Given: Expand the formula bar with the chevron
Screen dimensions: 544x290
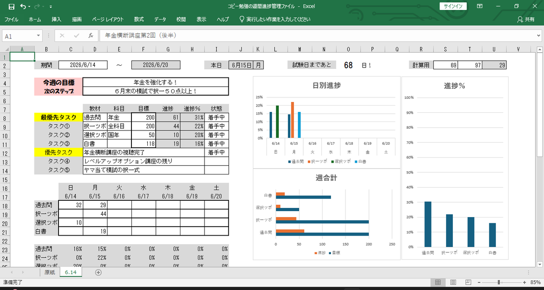Looking at the screenshot, I should point(539,35).
